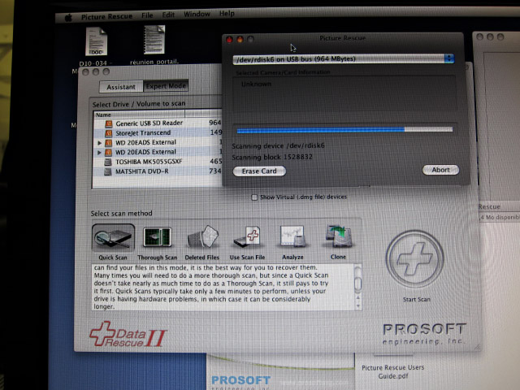Open the Window menu
This screenshot has width=520, height=390.
click(197, 14)
